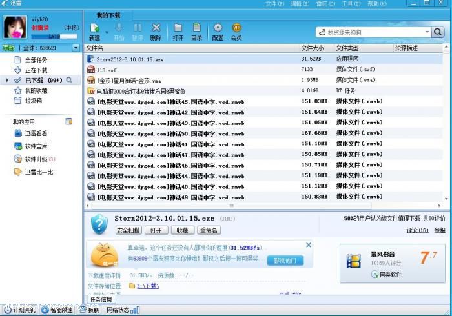Click the 删除 (delete) X toolbar icon
The height and width of the screenshot is (316, 452).
tap(156, 28)
